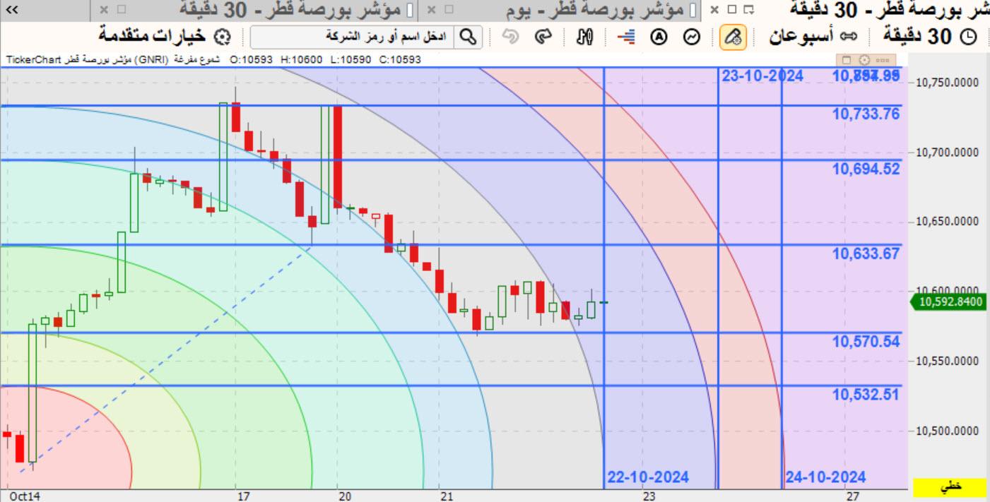Screen dimensions: 990x502
Task: Close the leftmost 30 دقيقة tab
Action: [104, 10]
